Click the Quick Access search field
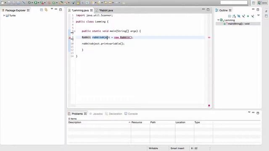Image resolution: width=269 pixels, height=151 pixels. [x=234, y=3]
